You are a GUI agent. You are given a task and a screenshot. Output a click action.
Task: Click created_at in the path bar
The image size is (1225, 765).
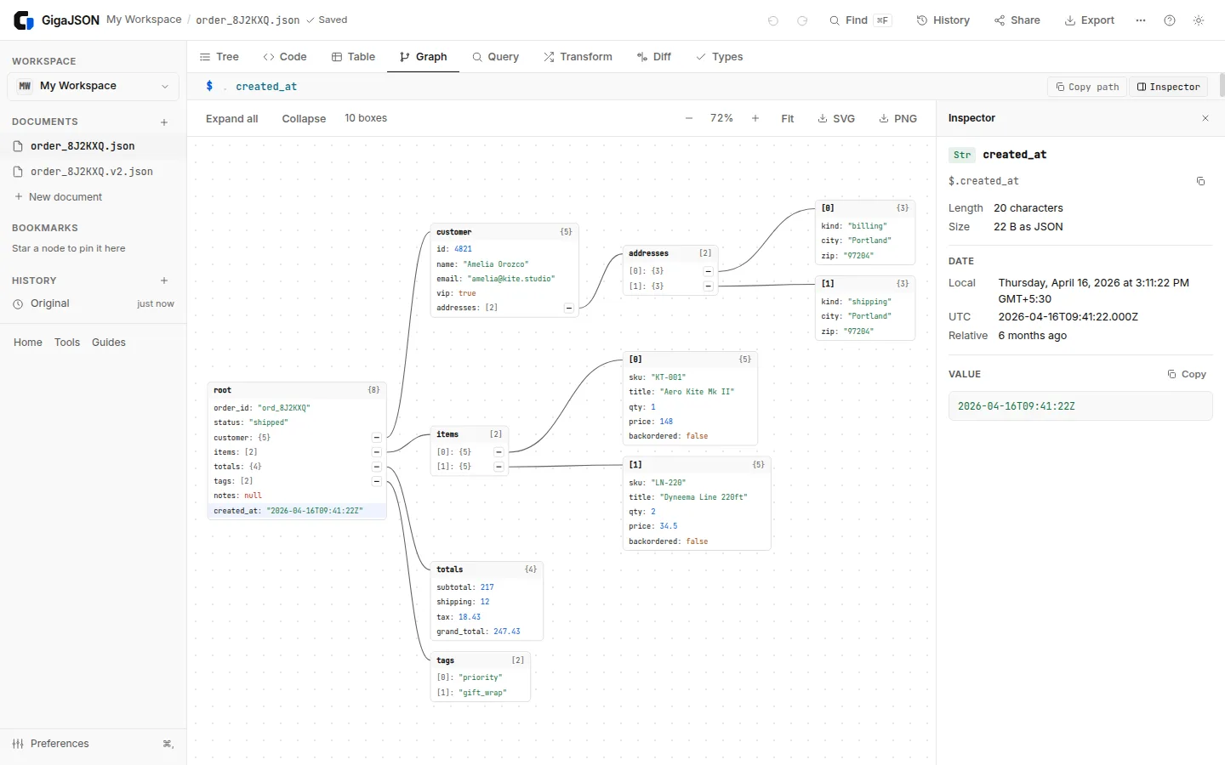pos(266,87)
